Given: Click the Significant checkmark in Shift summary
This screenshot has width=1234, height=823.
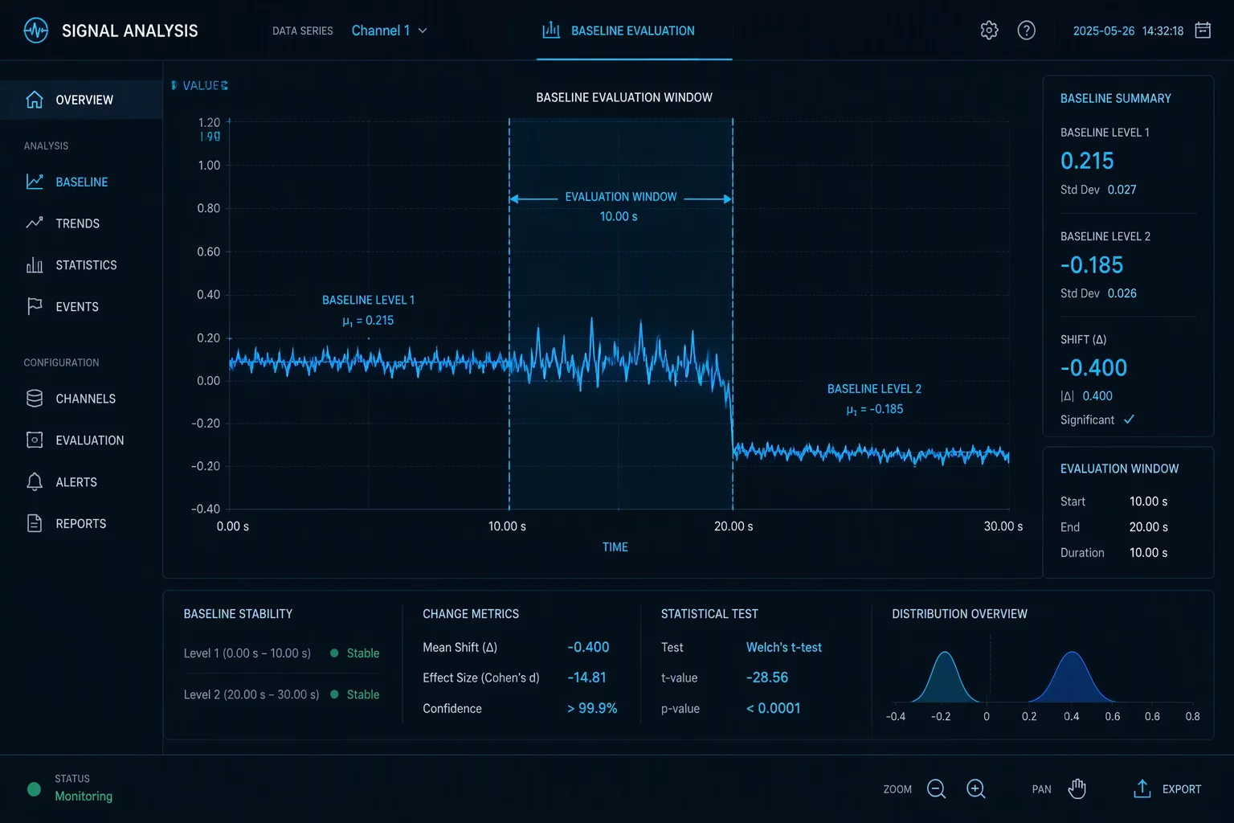Looking at the screenshot, I should [1129, 420].
